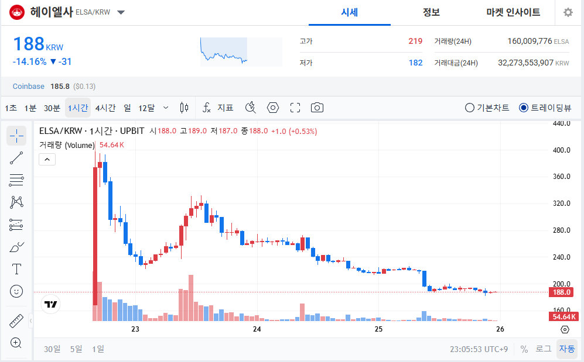Enter fullscreen chart mode
584x362 pixels.
click(x=295, y=108)
